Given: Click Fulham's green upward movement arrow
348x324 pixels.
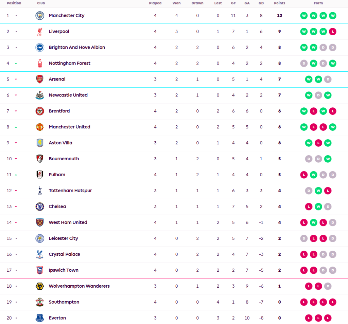Looking at the screenshot, I should (16, 175).
